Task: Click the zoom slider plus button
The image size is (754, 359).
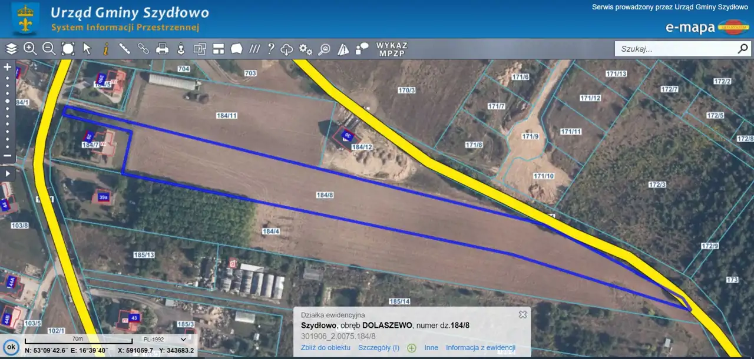Action: [8, 67]
